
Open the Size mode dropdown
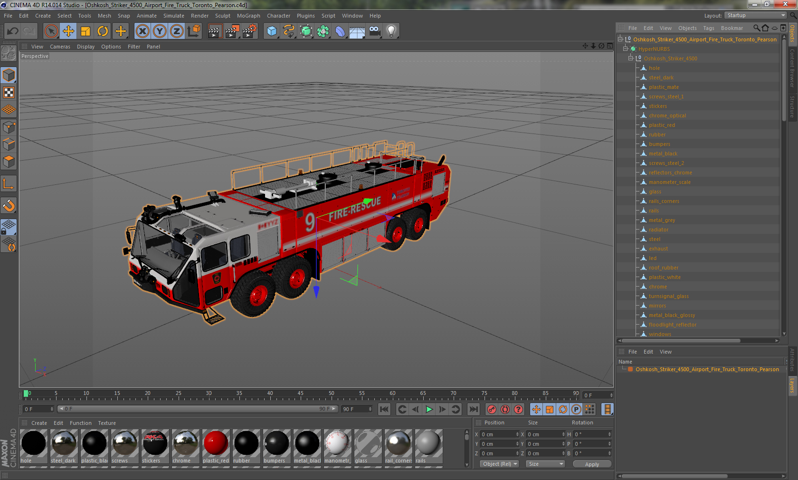click(545, 464)
